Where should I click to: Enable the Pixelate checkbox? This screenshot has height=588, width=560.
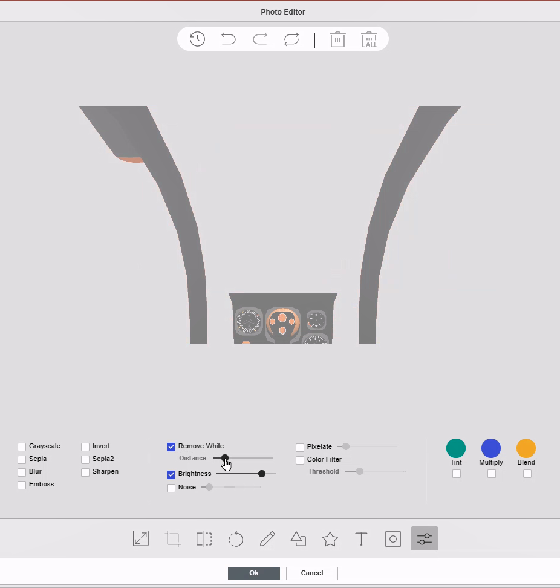coord(300,448)
